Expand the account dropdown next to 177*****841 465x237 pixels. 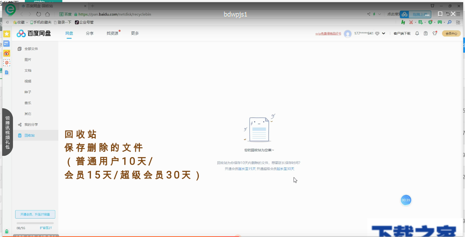(x=383, y=33)
